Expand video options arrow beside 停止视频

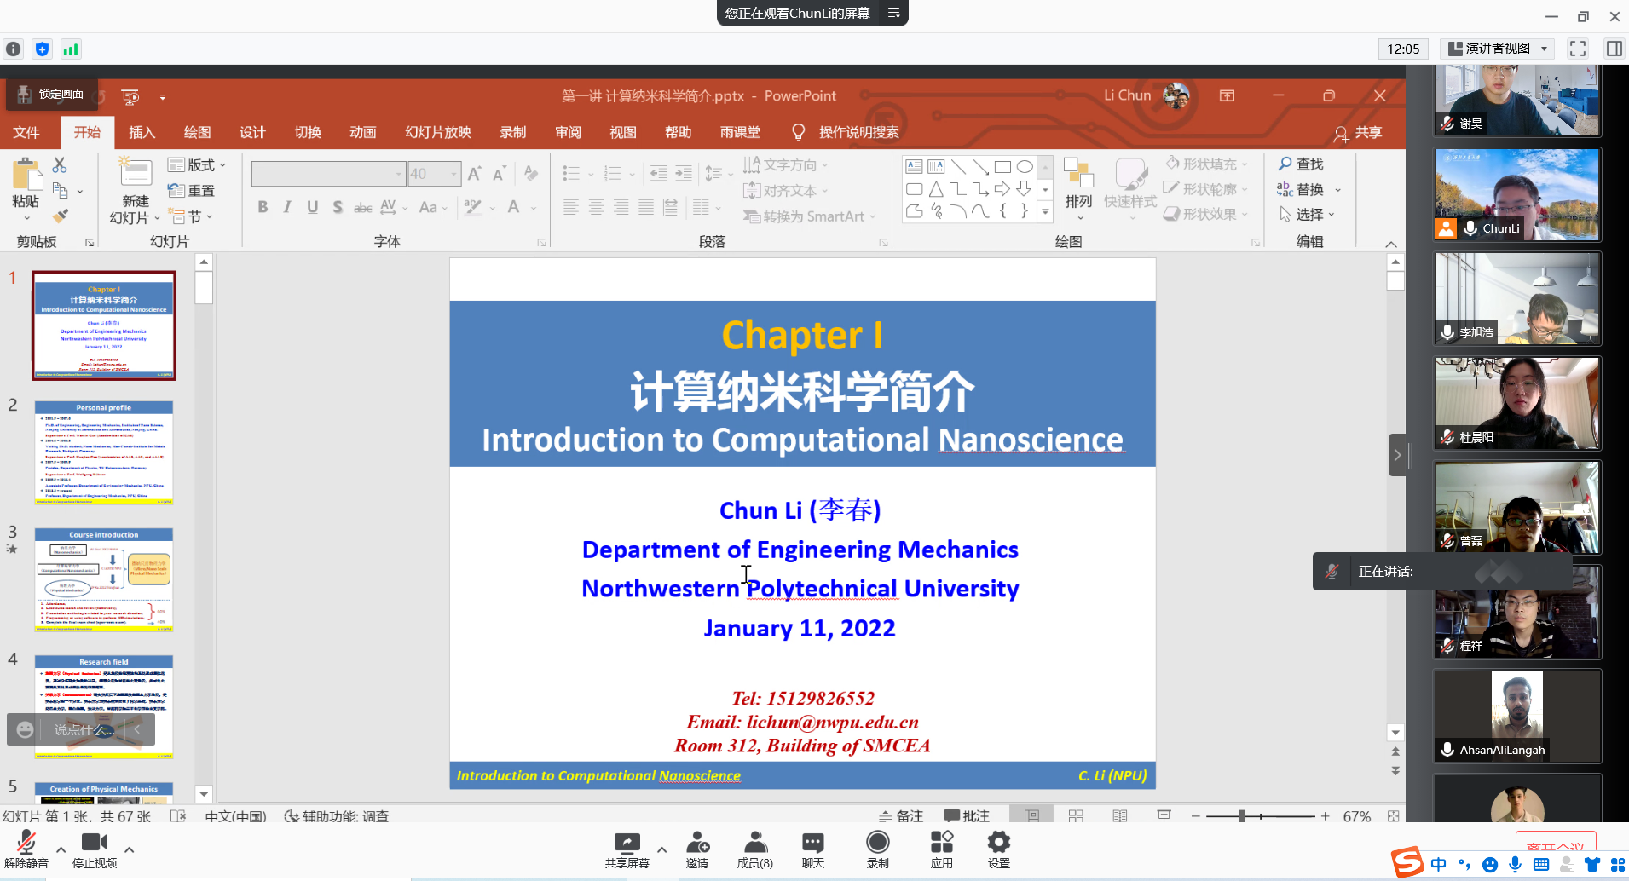129,849
